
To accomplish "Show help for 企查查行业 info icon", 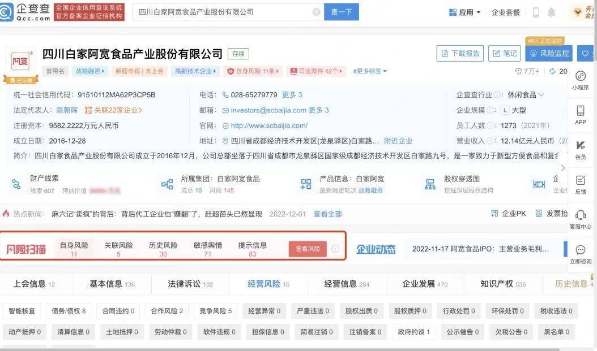I will click(x=497, y=94).
